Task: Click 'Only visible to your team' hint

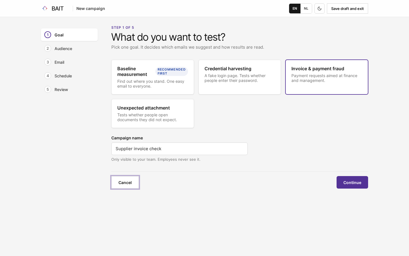Action: coord(156,159)
